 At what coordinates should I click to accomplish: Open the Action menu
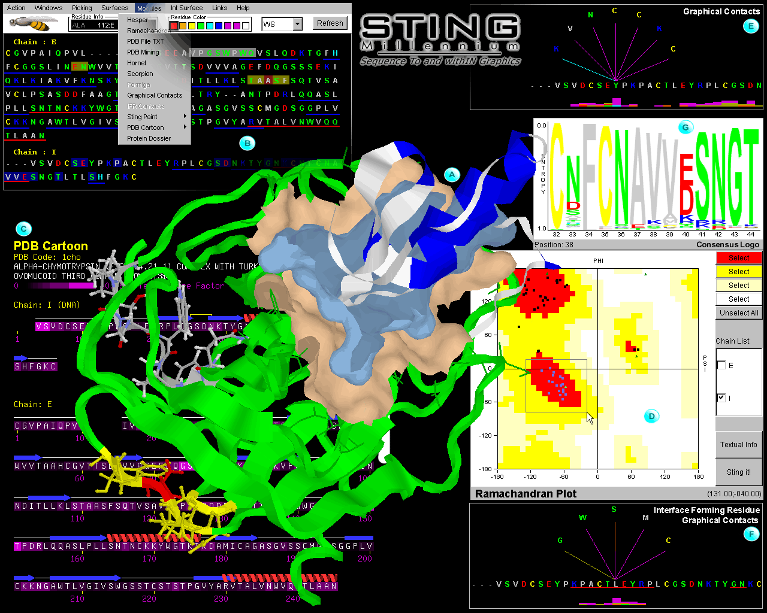click(16, 8)
